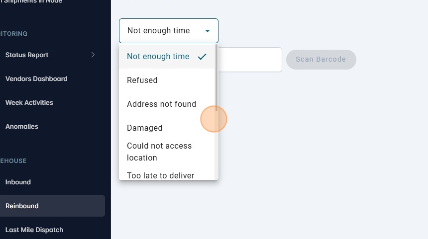The width and height of the screenshot is (428, 239).
Task: Go to Vendors Dashboard
Action: [36, 79]
